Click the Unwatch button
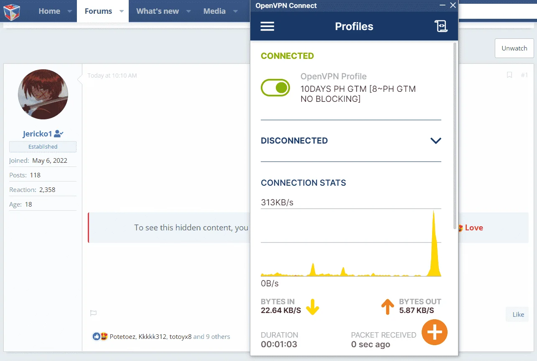This screenshot has height=361, width=537. [x=514, y=48]
